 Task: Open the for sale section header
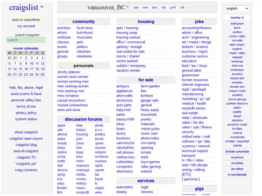pyautogui.click(x=146, y=80)
